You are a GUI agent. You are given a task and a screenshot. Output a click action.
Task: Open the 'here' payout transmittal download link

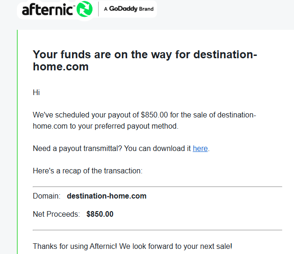[x=200, y=148]
